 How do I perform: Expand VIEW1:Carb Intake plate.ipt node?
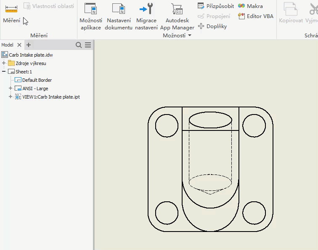point(11,97)
